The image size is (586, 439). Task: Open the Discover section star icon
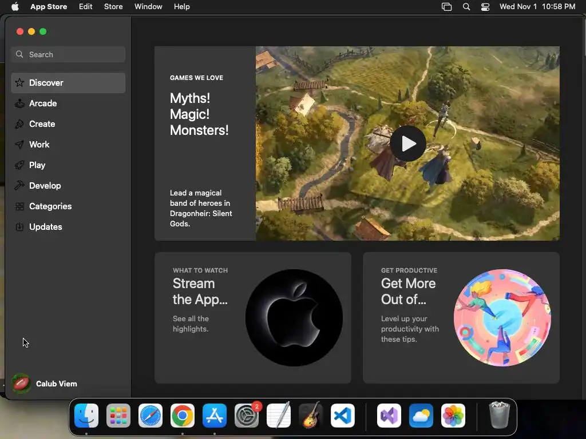pos(19,82)
